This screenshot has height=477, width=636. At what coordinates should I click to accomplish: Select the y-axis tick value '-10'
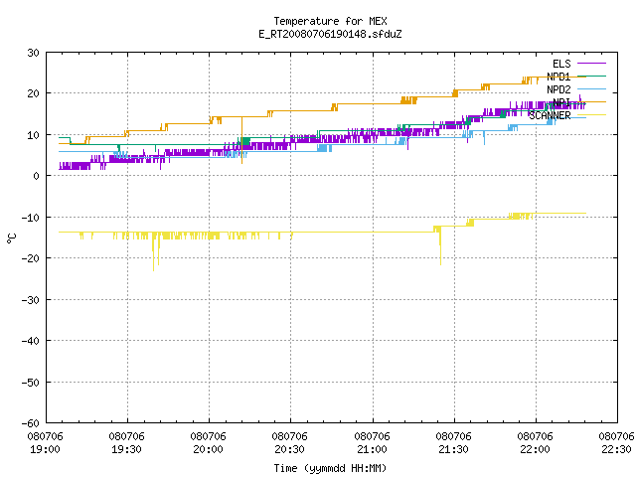point(31,218)
